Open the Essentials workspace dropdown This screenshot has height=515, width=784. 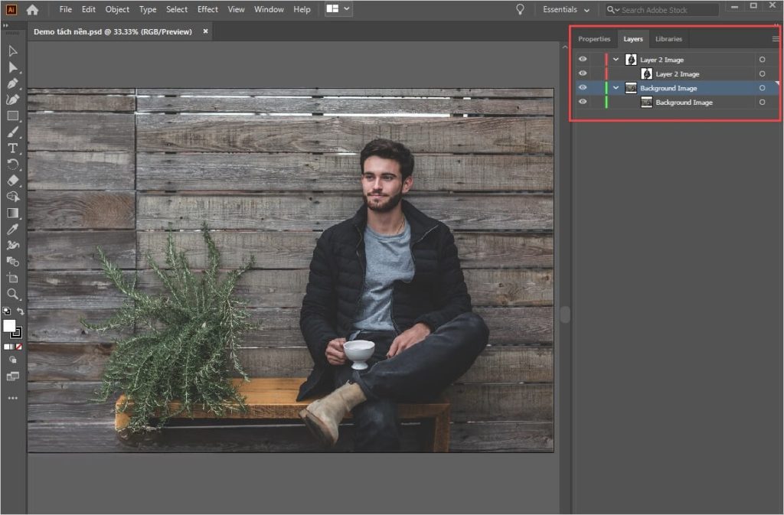pos(567,10)
